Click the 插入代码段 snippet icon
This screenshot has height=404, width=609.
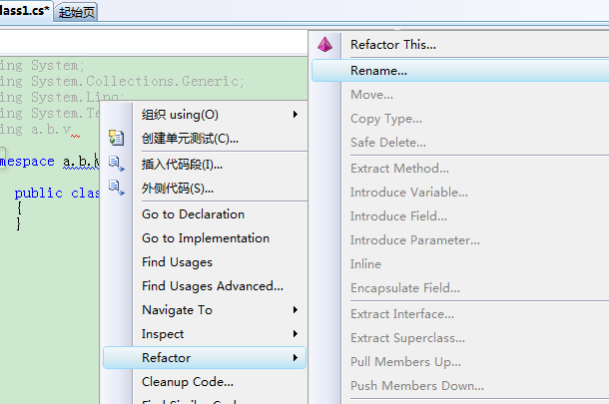click(x=117, y=164)
